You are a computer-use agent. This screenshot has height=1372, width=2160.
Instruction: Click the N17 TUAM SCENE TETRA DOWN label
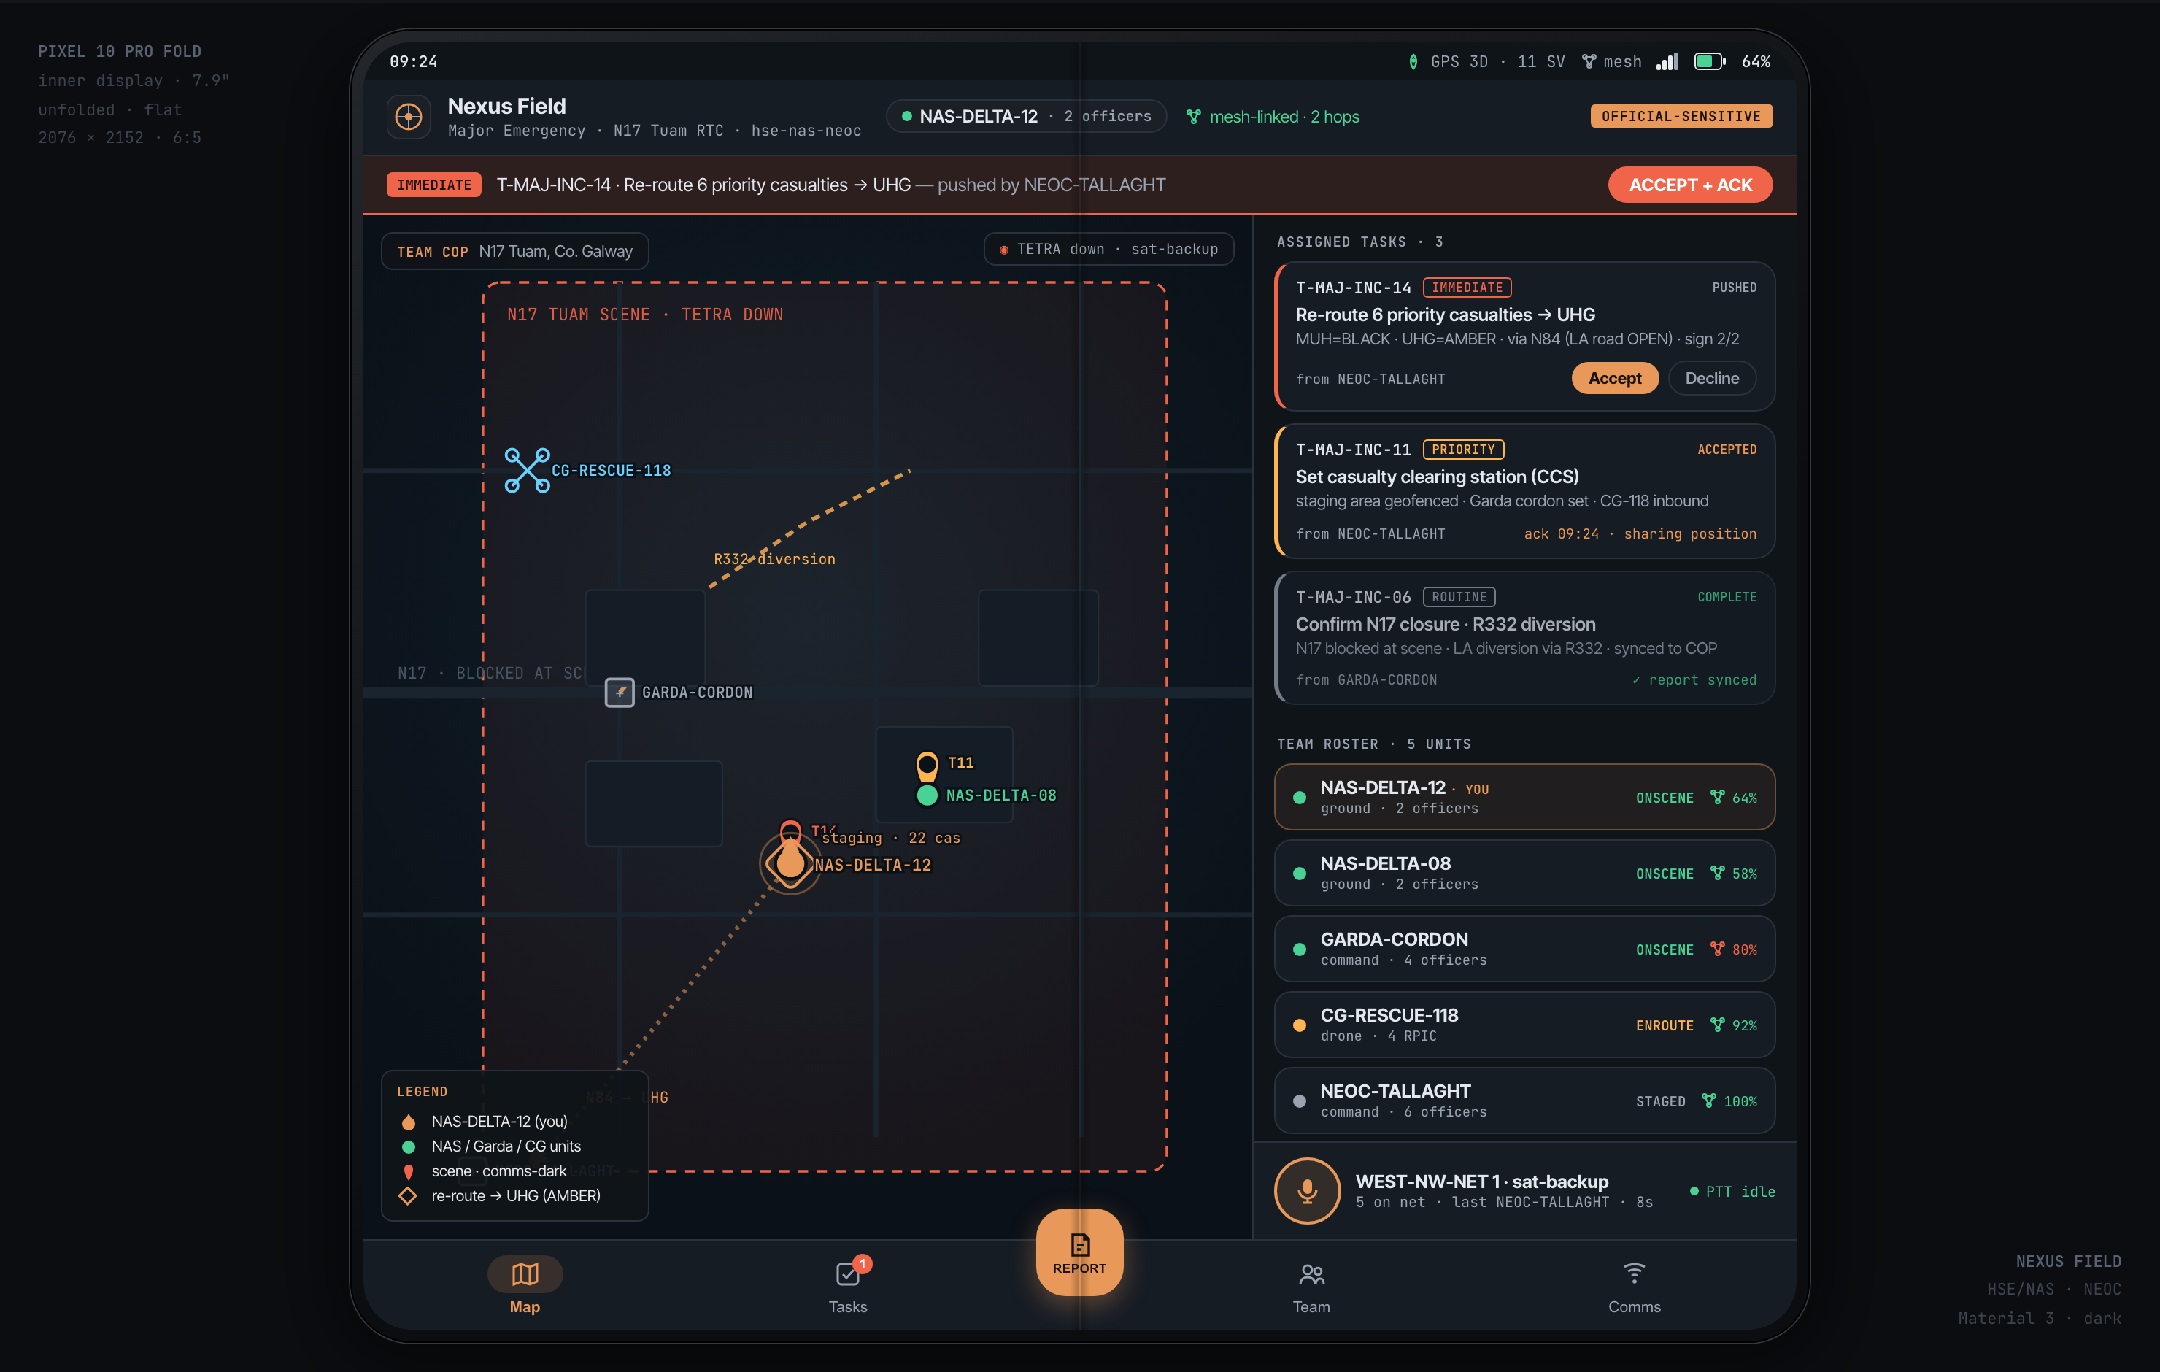[645, 315]
